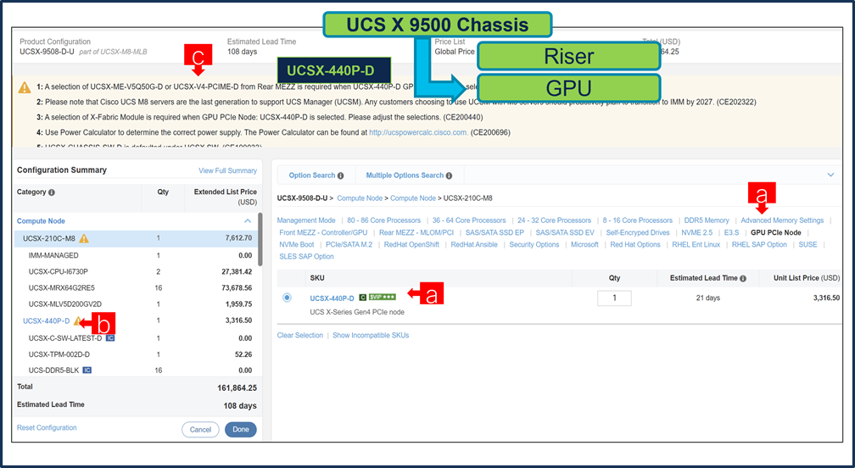Viewport: 855px width, 468px height.
Task: Click the warning triangle in the alert banner
Action: [25, 87]
